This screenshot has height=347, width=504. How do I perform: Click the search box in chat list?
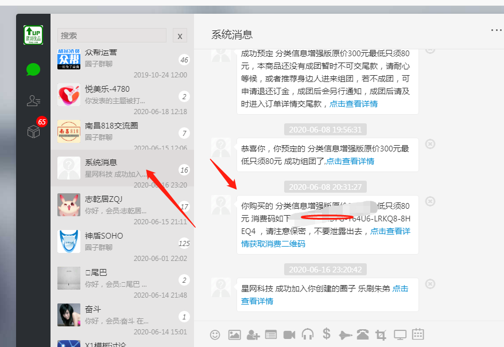[x=112, y=36]
